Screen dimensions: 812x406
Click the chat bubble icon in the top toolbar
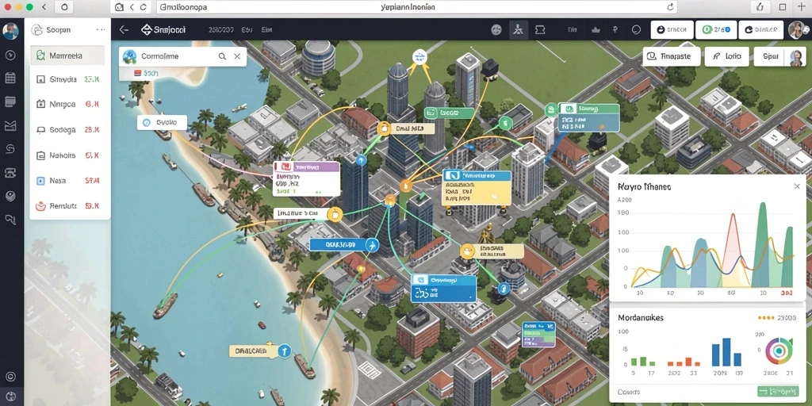point(637,30)
